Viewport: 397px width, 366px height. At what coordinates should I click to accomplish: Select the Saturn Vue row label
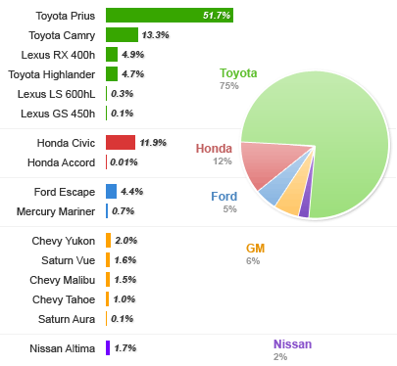pyautogui.click(x=69, y=260)
